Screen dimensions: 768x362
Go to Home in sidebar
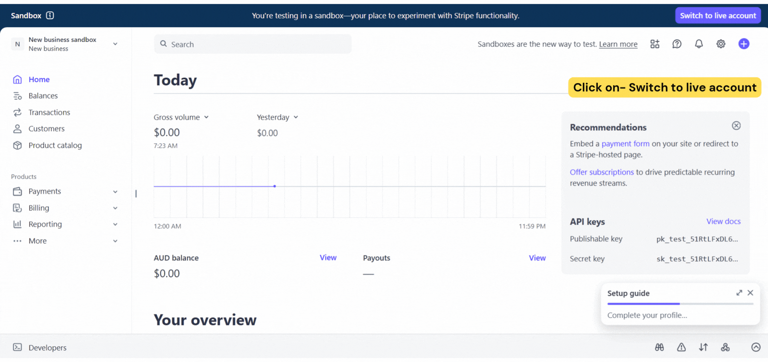point(39,79)
